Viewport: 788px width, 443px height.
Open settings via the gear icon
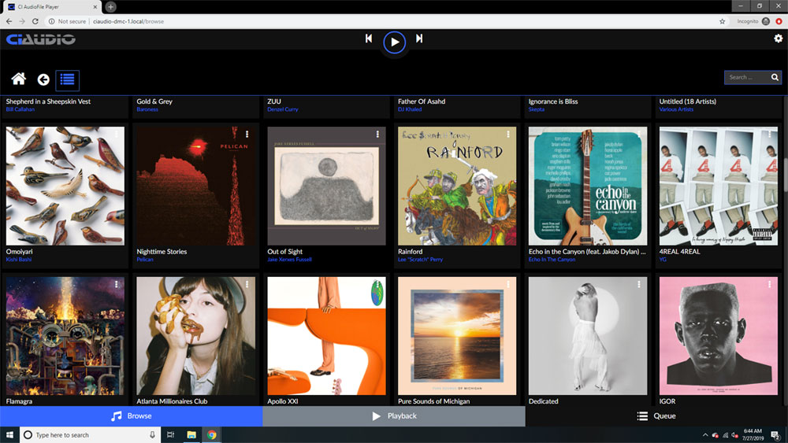(x=778, y=39)
